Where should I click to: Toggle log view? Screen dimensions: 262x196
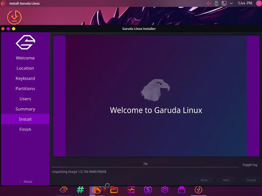[250, 165]
